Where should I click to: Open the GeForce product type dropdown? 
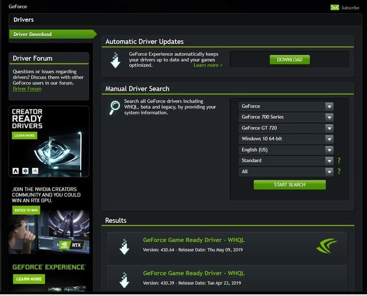coord(286,106)
